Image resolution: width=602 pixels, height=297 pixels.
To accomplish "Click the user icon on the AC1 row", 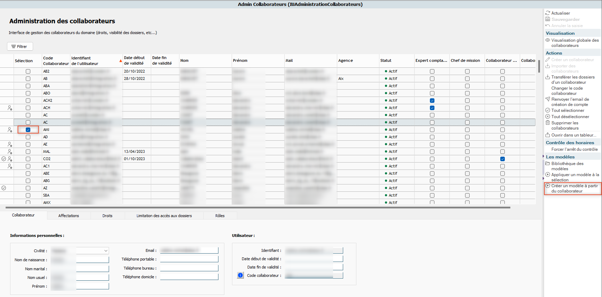I will (x=10, y=166).
